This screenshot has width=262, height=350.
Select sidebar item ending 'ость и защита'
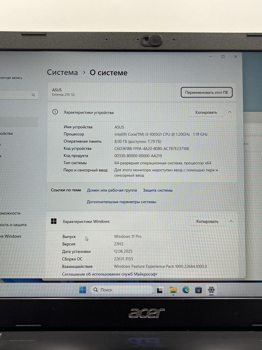(x=13, y=225)
